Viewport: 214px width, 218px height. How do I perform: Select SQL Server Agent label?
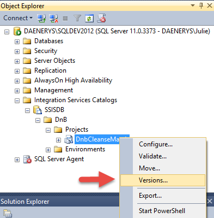pos(59,159)
